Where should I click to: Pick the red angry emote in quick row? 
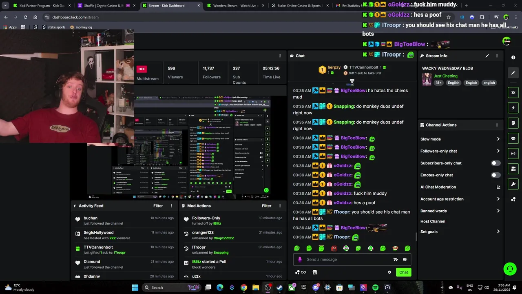click(334, 248)
